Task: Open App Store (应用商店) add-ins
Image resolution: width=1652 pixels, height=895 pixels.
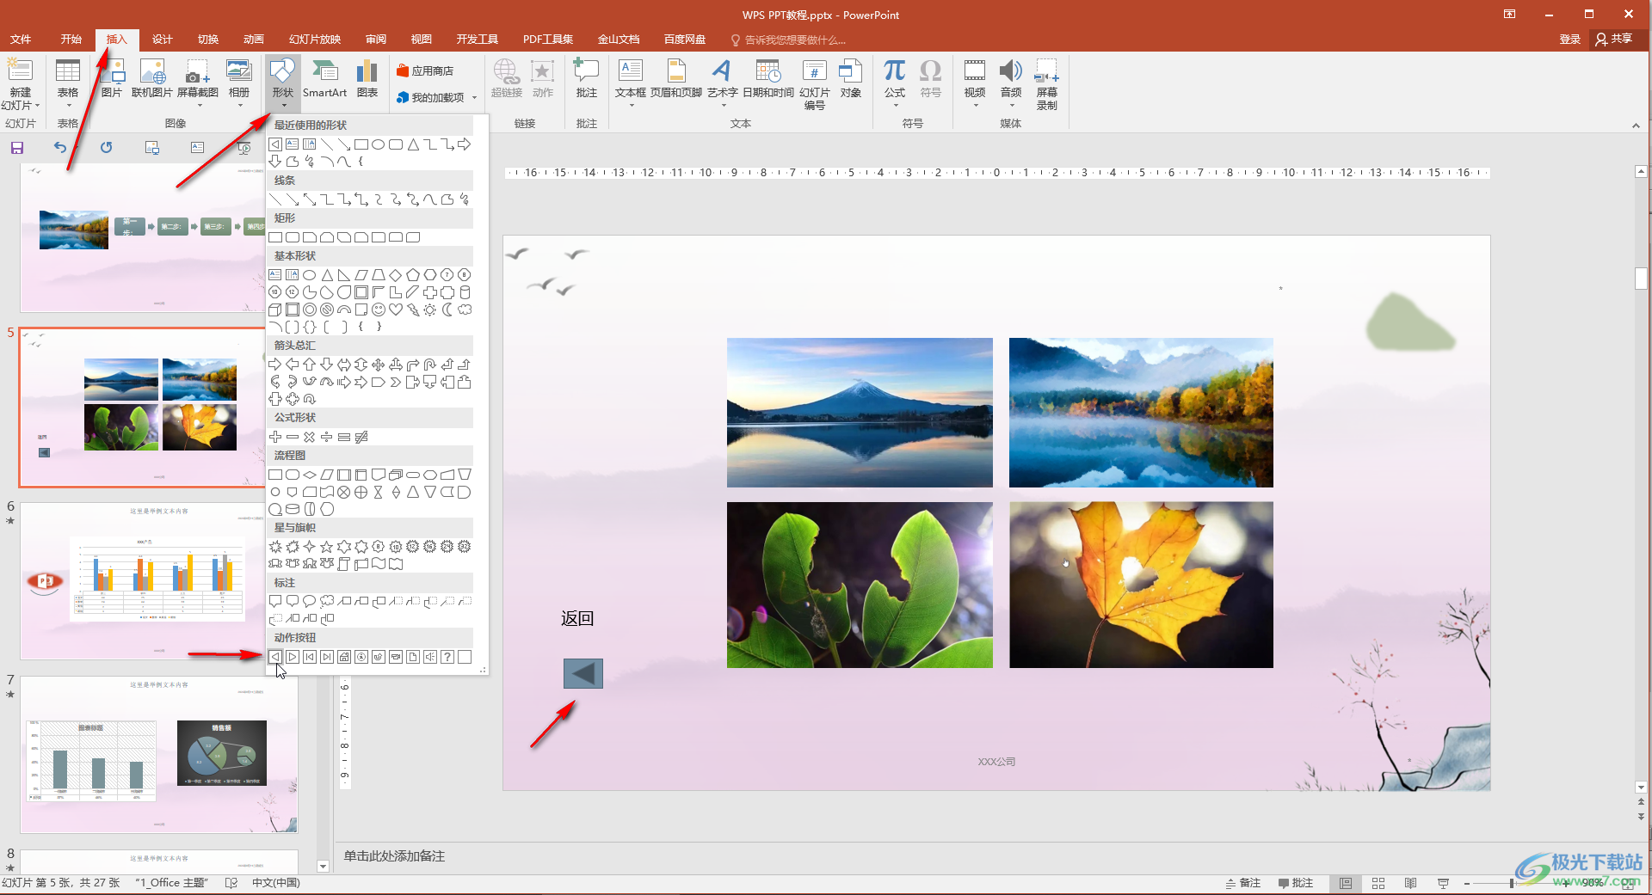Action: (x=426, y=70)
